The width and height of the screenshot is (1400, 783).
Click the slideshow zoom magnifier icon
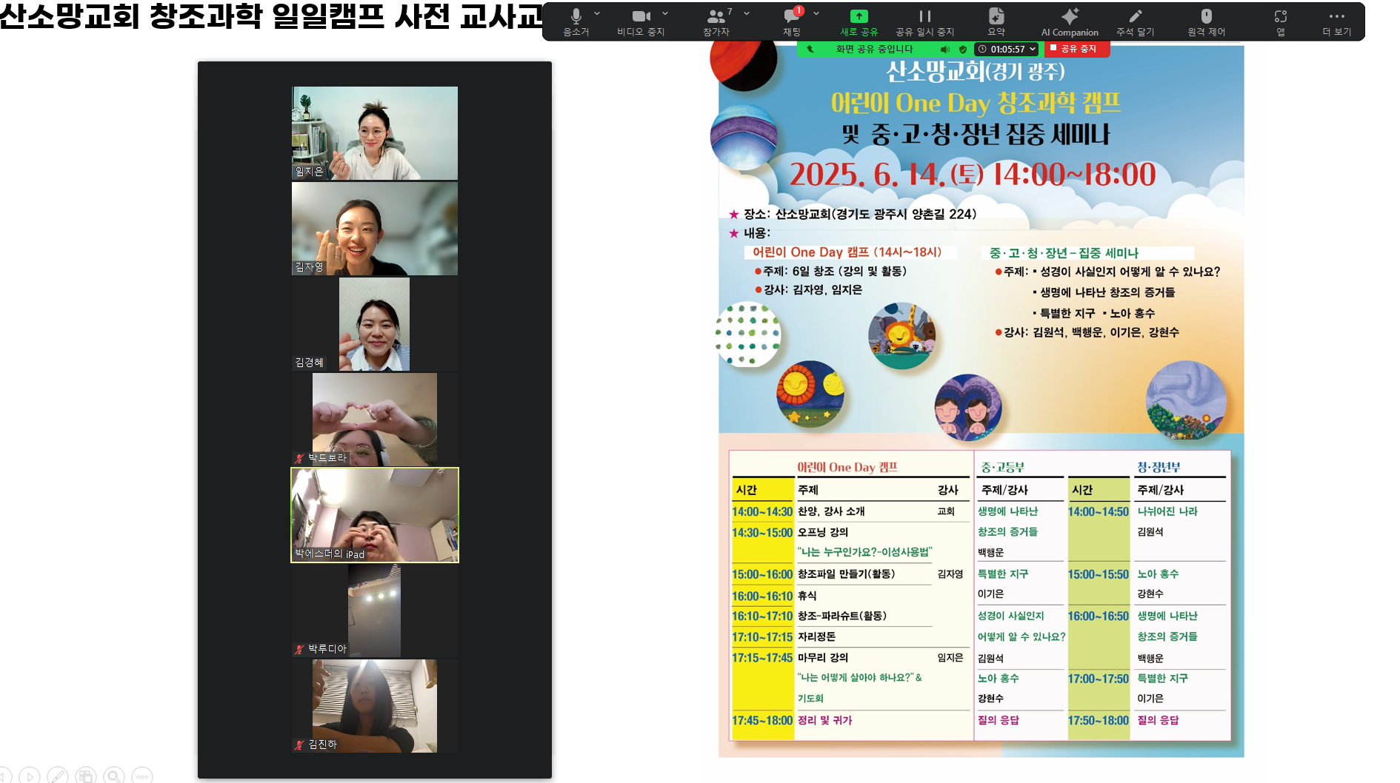[114, 775]
